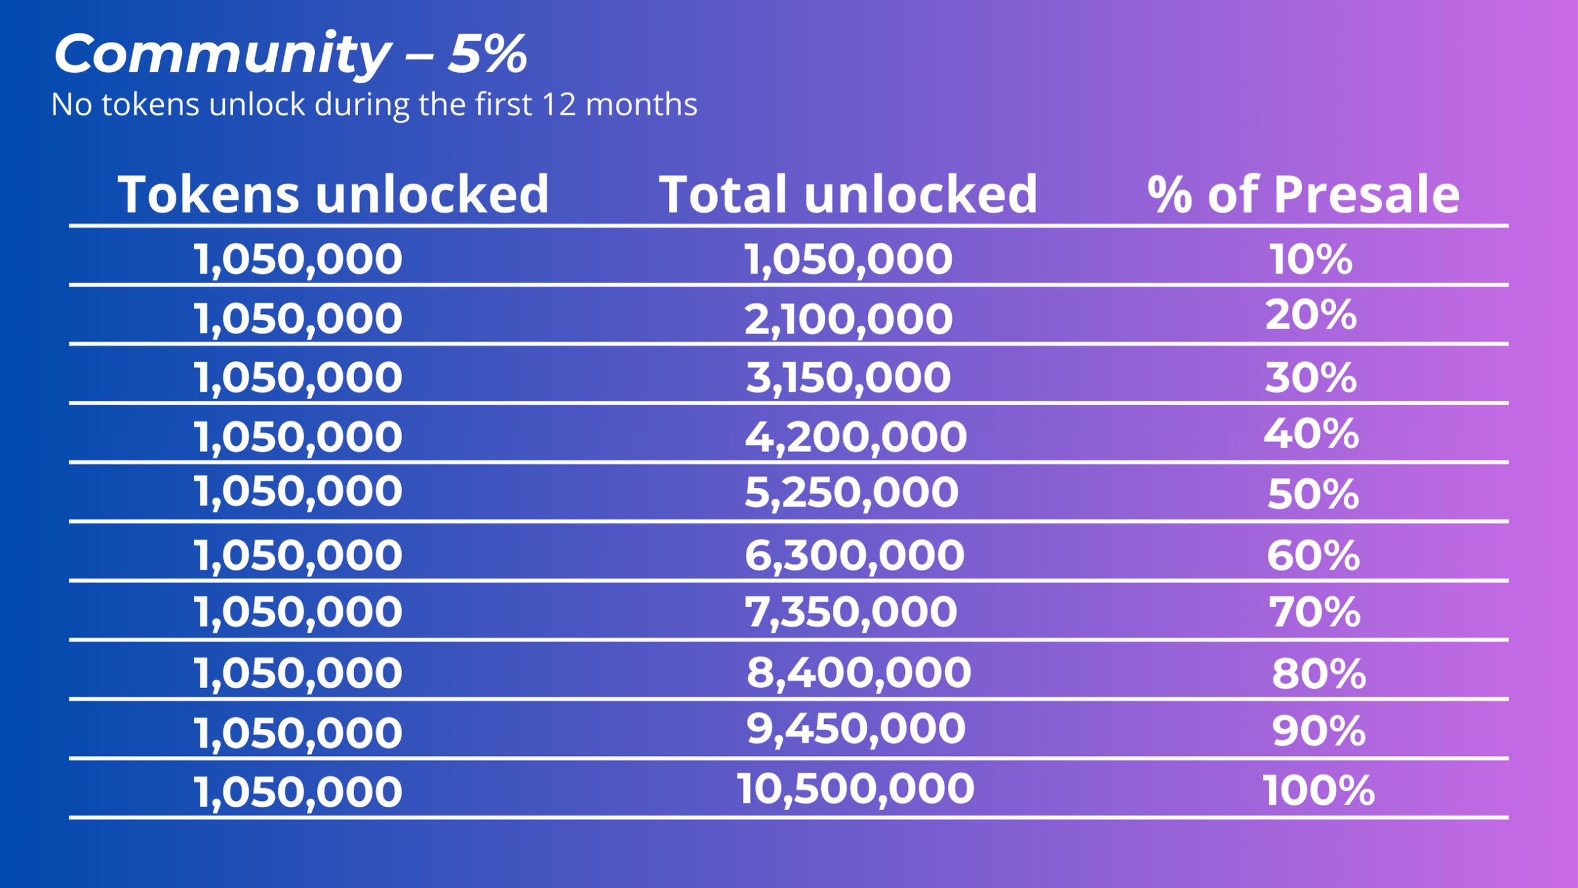The image size is (1578, 888).
Task: Select the 70% presale percentage
Action: pyautogui.click(x=1314, y=612)
